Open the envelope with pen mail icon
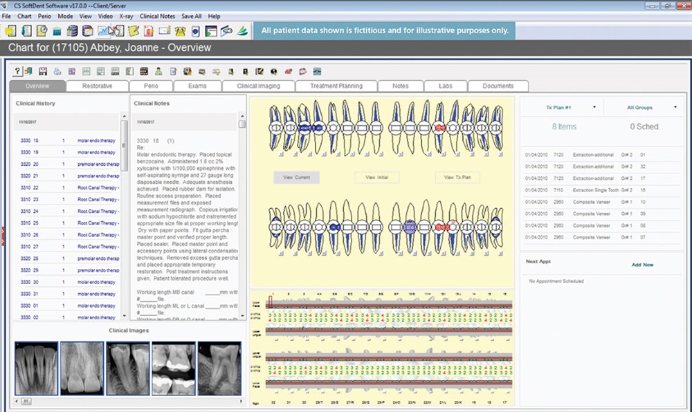 [x=164, y=31]
